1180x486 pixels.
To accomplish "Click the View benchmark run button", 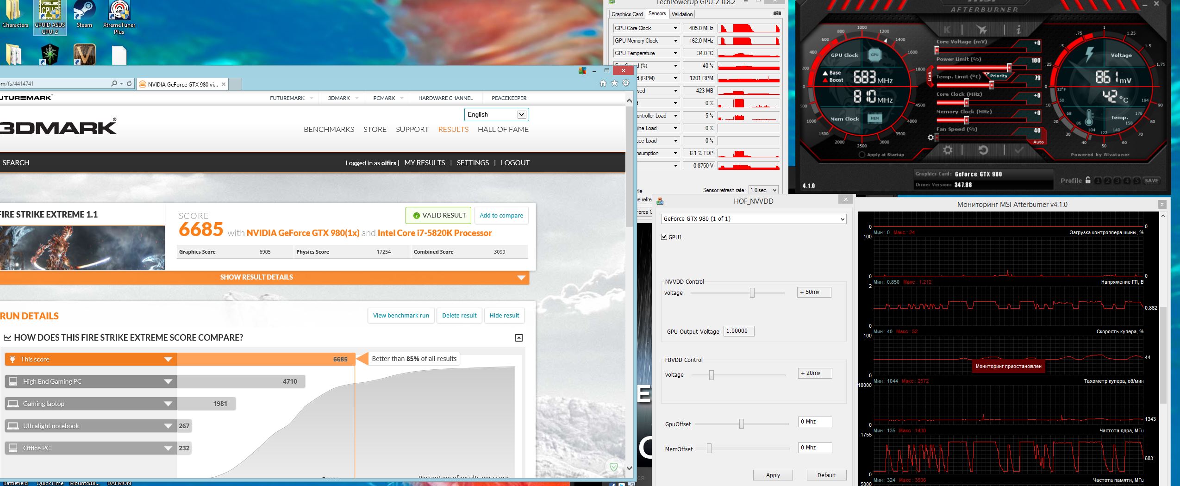I will pyautogui.click(x=401, y=316).
